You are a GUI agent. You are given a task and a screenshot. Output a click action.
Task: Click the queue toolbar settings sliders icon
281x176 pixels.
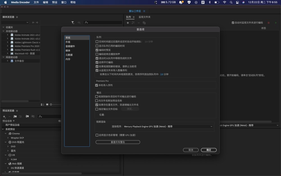point(133,23)
